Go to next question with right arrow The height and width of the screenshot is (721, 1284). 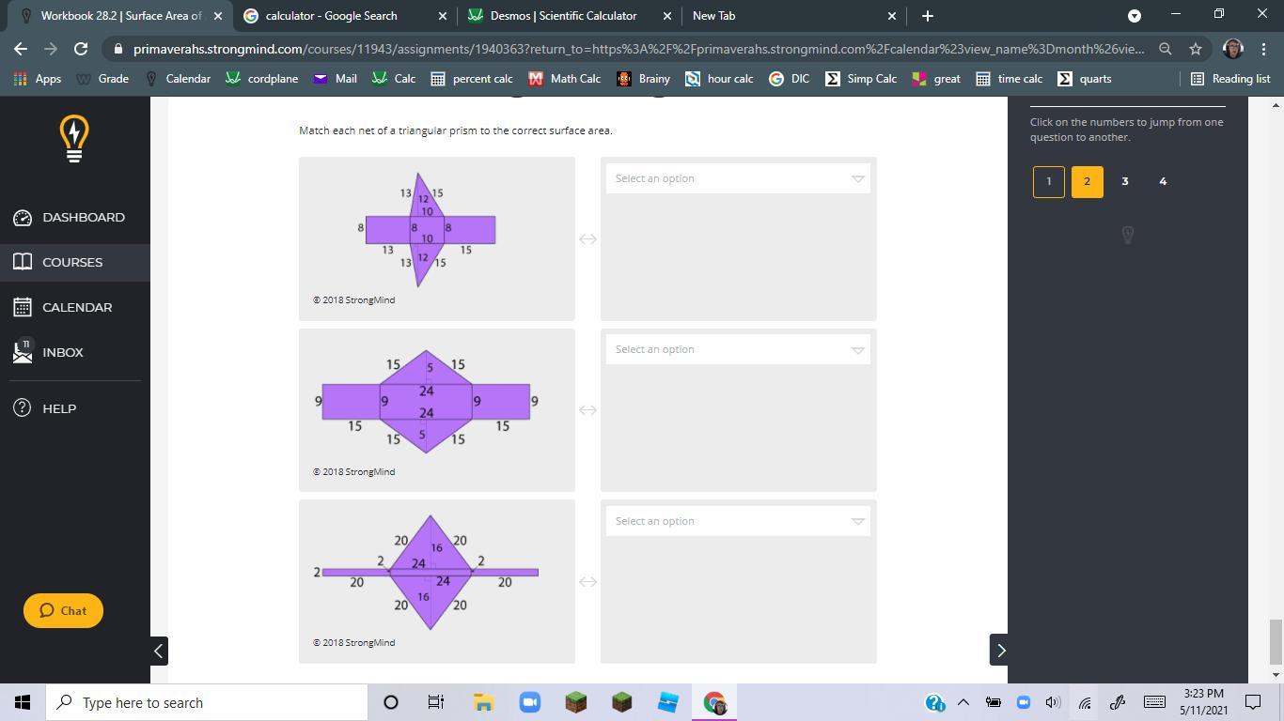click(999, 650)
